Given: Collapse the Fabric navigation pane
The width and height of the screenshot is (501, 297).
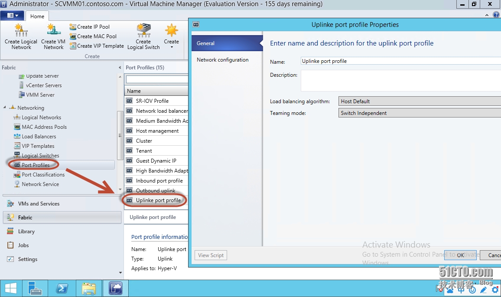Looking at the screenshot, I should tap(120, 68).
